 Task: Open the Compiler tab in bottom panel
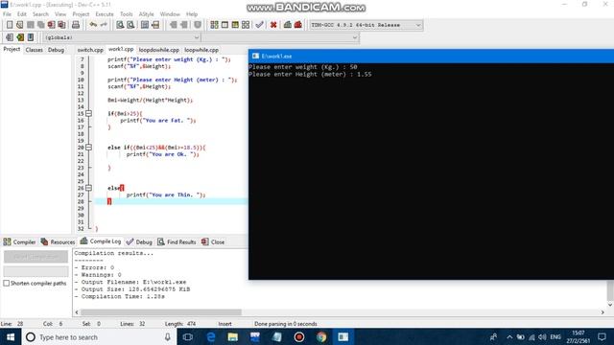(19, 241)
